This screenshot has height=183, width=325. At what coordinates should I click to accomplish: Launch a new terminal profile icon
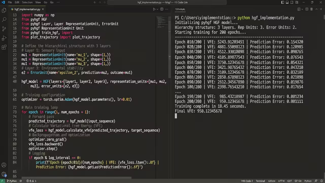pyautogui.click(x=299, y=9)
